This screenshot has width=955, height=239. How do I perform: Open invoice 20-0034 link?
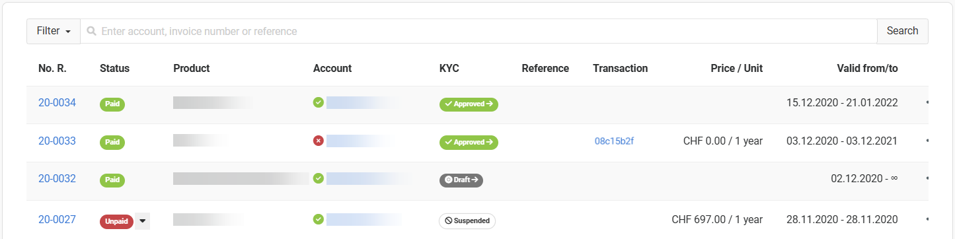[x=57, y=103]
